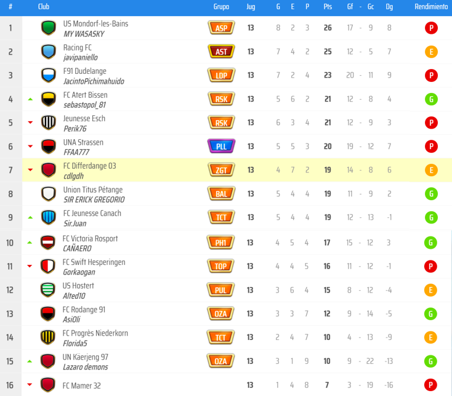The image size is (452, 396).
Task: Sort table by Pts column header
Action: pos(328,7)
